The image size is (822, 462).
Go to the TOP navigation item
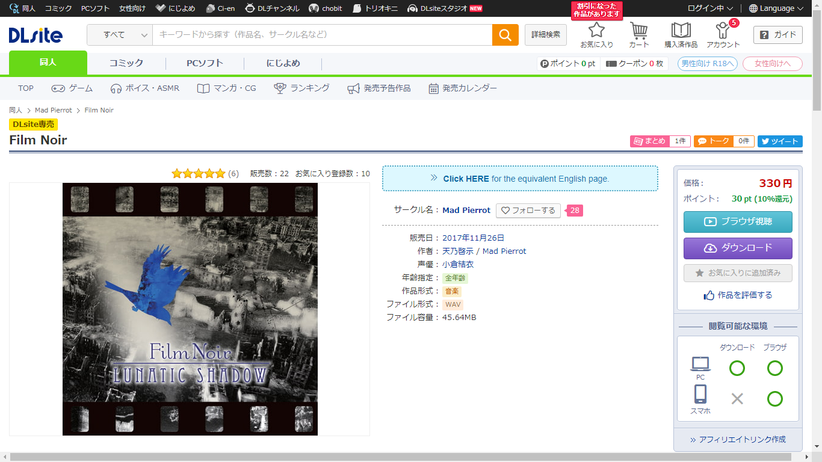tap(26, 88)
